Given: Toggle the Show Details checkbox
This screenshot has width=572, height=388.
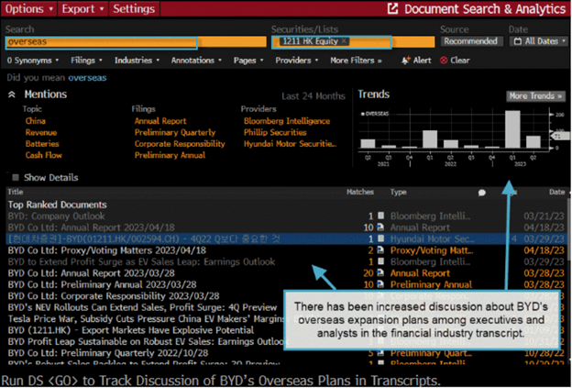Looking at the screenshot, I should [16, 178].
